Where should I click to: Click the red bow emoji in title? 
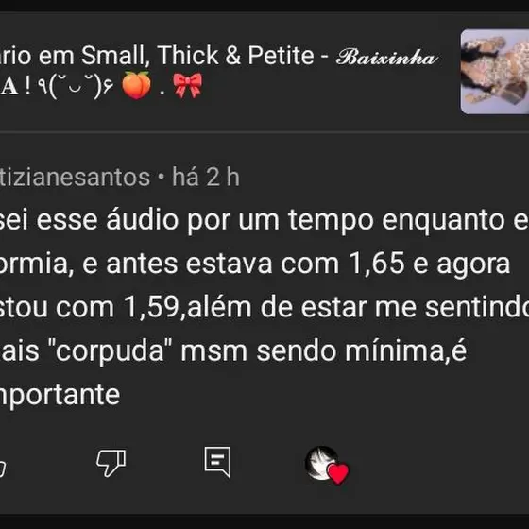(188, 85)
